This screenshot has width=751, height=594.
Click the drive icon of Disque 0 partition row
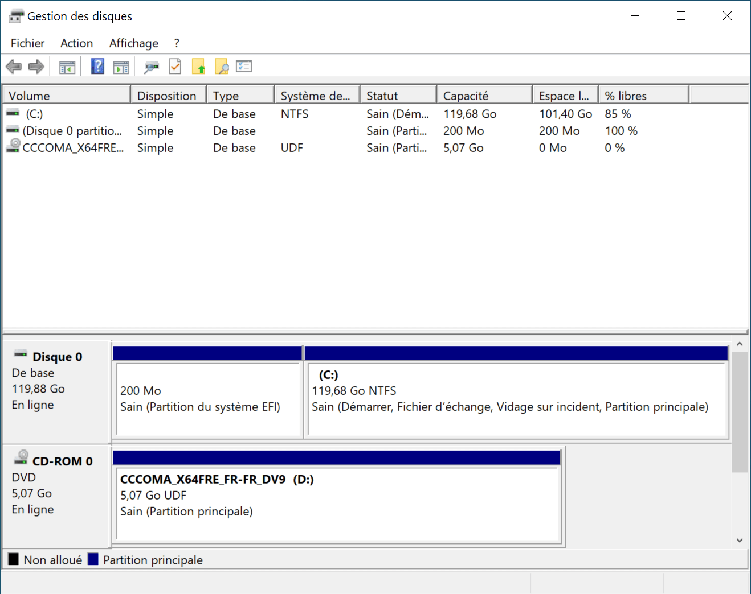click(13, 130)
